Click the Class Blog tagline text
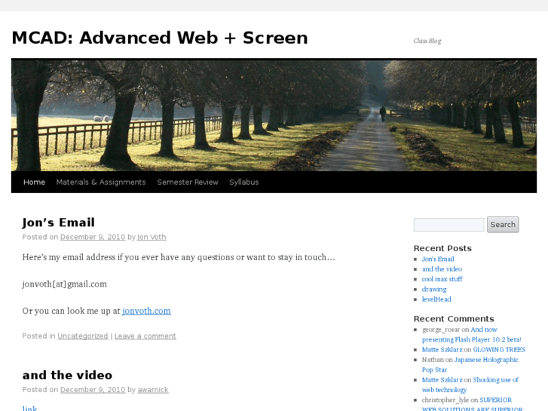 click(x=427, y=41)
